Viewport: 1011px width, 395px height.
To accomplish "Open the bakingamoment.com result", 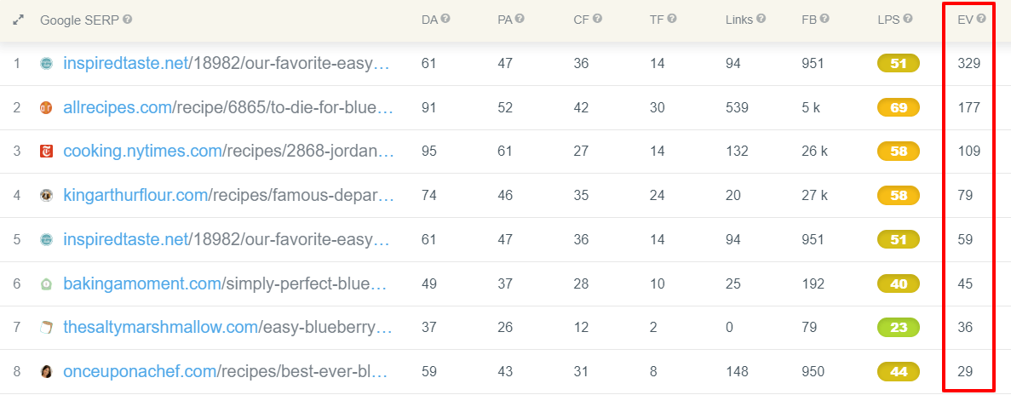I will coord(225,283).
